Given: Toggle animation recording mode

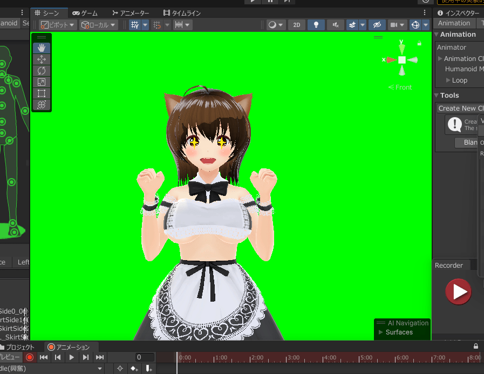Looking at the screenshot, I should pyautogui.click(x=30, y=357).
